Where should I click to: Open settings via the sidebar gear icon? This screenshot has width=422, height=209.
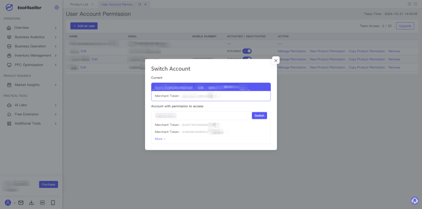pyautogui.click(x=56, y=7)
